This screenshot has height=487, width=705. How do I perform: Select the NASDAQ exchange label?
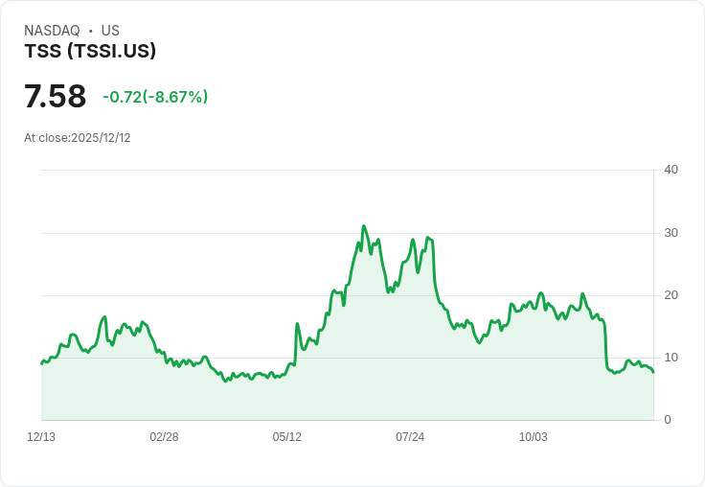point(52,31)
